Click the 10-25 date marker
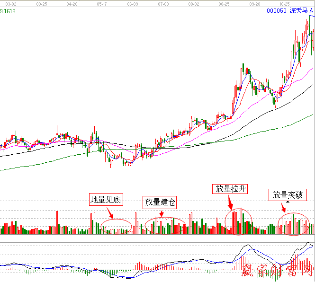This screenshot has width=315, height=282. click(285, 3)
